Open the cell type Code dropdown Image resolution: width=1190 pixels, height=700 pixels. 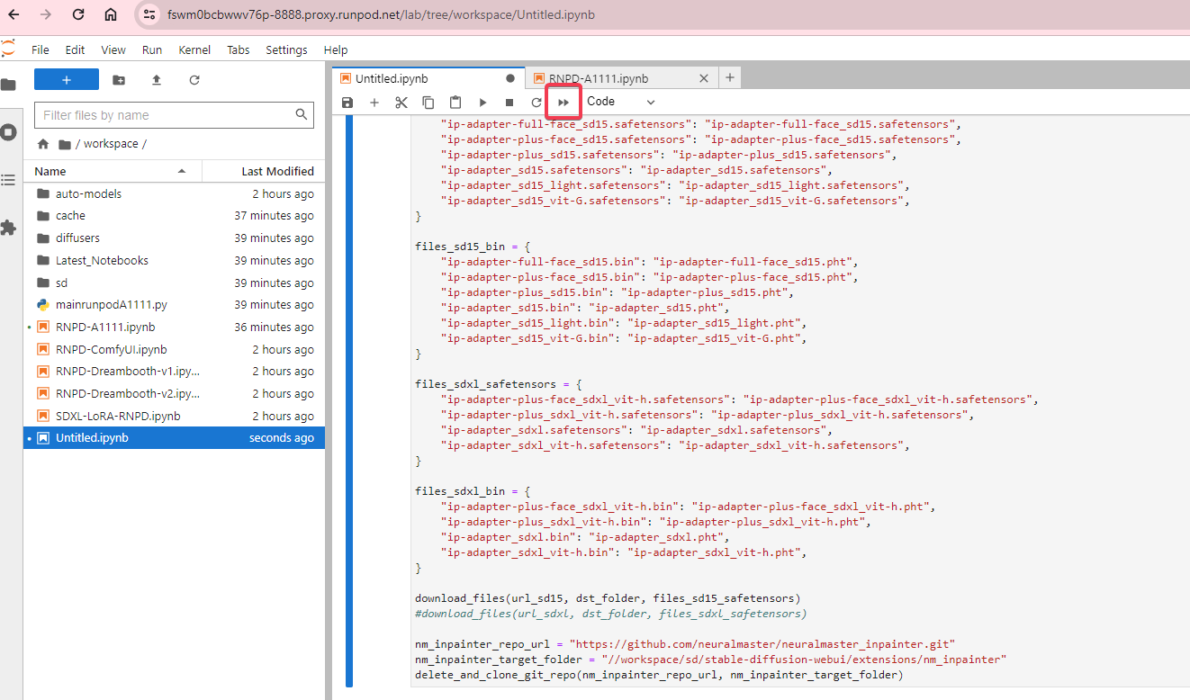[x=621, y=102]
